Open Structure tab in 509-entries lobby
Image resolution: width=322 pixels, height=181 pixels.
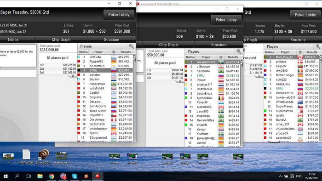(218, 45)
